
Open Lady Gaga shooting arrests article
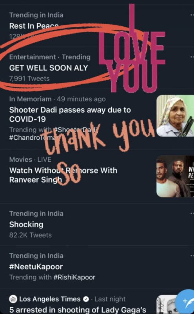(x=78, y=310)
